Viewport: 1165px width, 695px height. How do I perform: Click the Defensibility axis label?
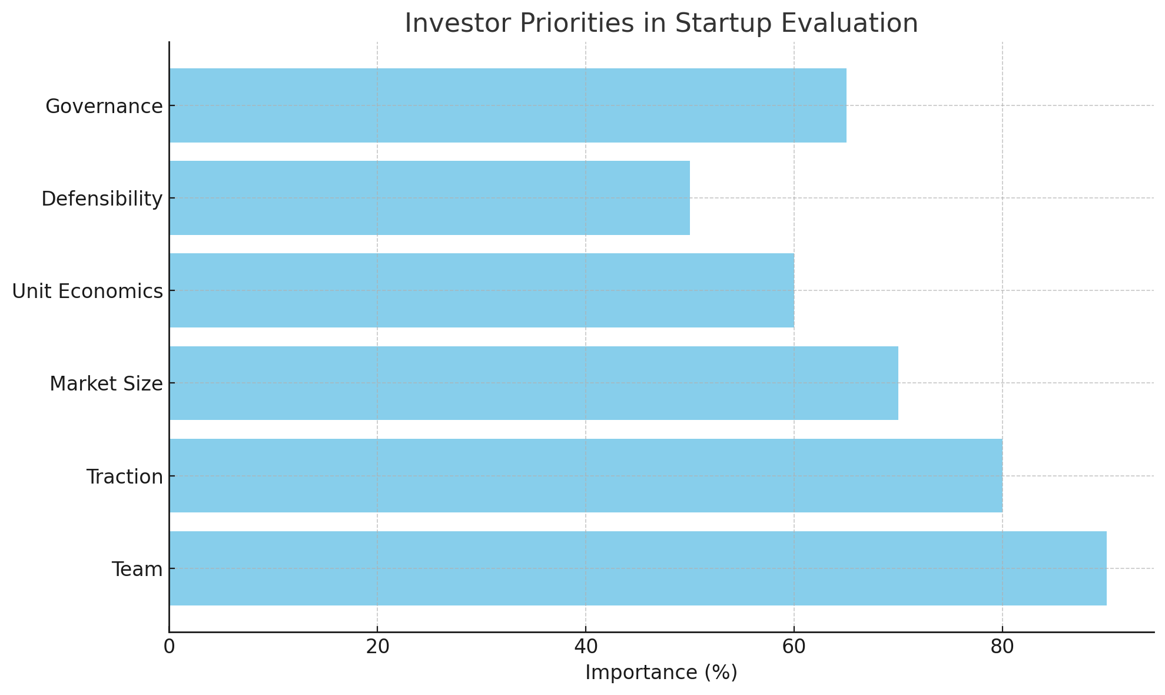pyautogui.click(x=101, y=199)
